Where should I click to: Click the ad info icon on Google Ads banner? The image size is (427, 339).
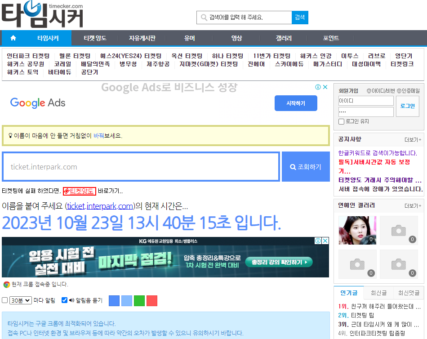318,87
